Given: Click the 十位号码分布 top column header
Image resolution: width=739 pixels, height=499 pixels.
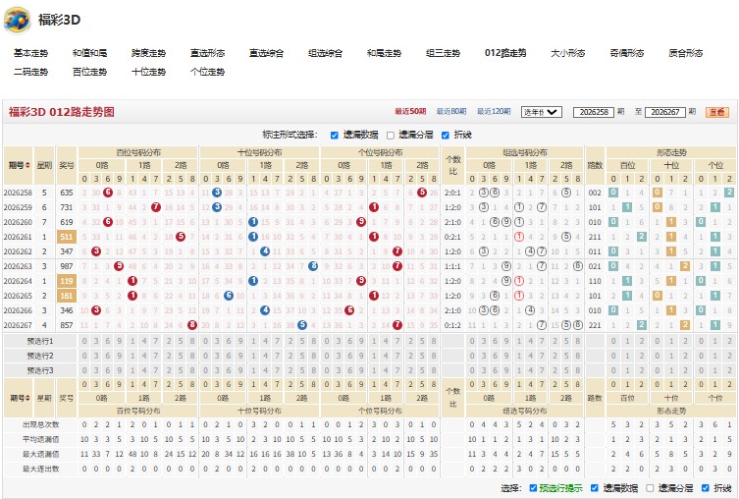Looking at the screenshot, I should point(259,152).
